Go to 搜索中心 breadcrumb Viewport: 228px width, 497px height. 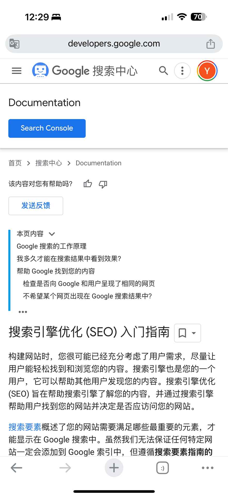[49, 163]
